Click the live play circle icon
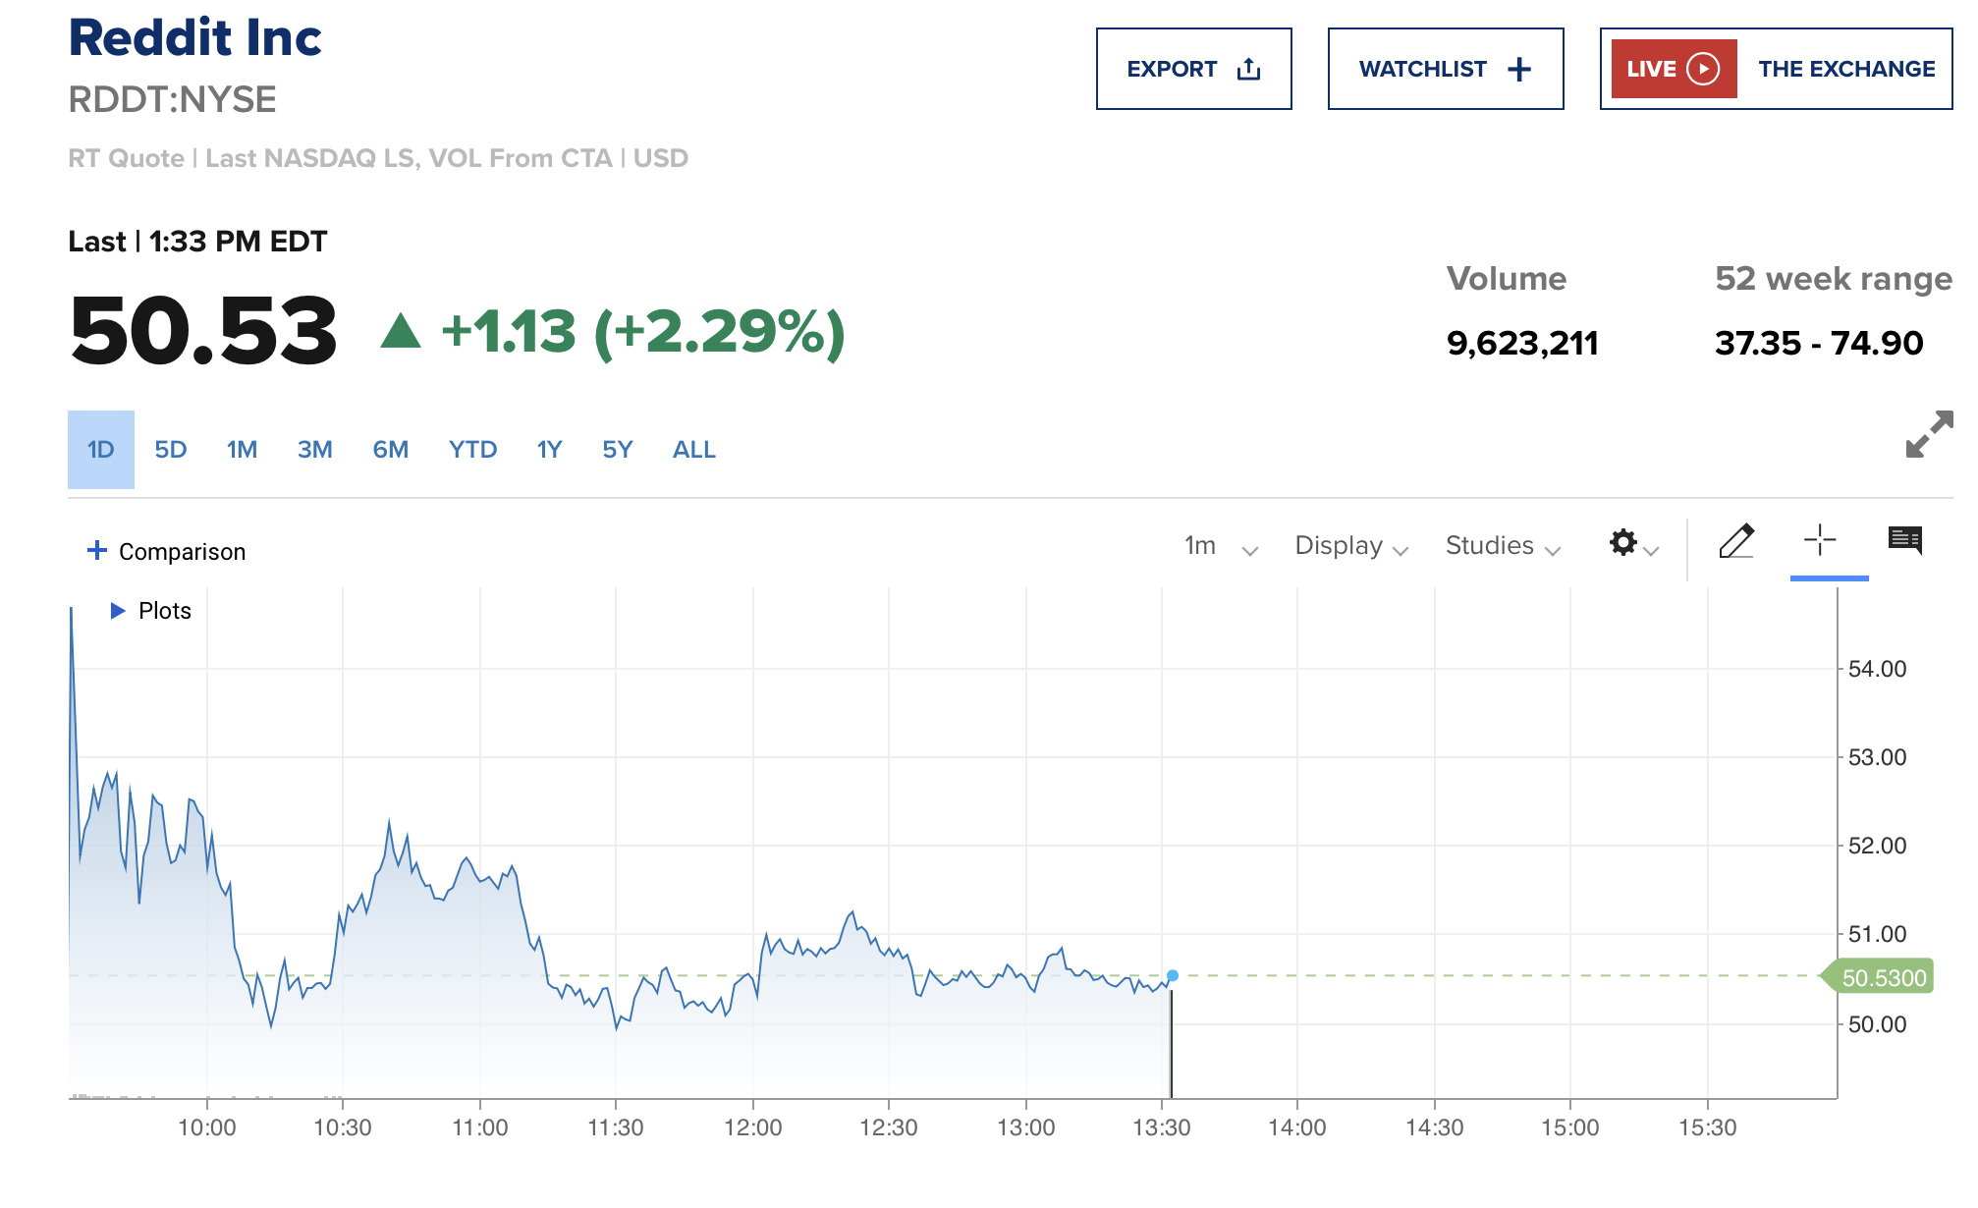 click(x=1703, y=69)
